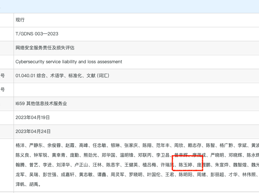Click the industry category I659 其他信息技术服务业

pos(41,103)
